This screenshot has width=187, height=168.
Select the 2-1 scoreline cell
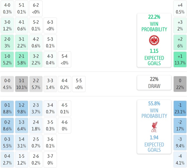tap(22, 59)
